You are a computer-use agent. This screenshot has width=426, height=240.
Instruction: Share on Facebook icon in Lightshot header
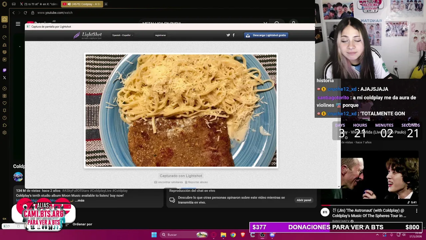(233, 35)
